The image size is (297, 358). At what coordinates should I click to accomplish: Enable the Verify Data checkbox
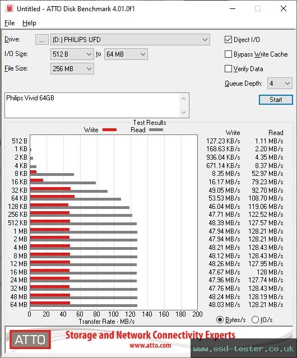[x=228, y=69]
